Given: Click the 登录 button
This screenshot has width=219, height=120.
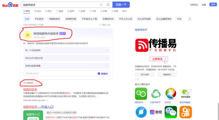Looking at the screenshot, I should click(x=213, y=5).
